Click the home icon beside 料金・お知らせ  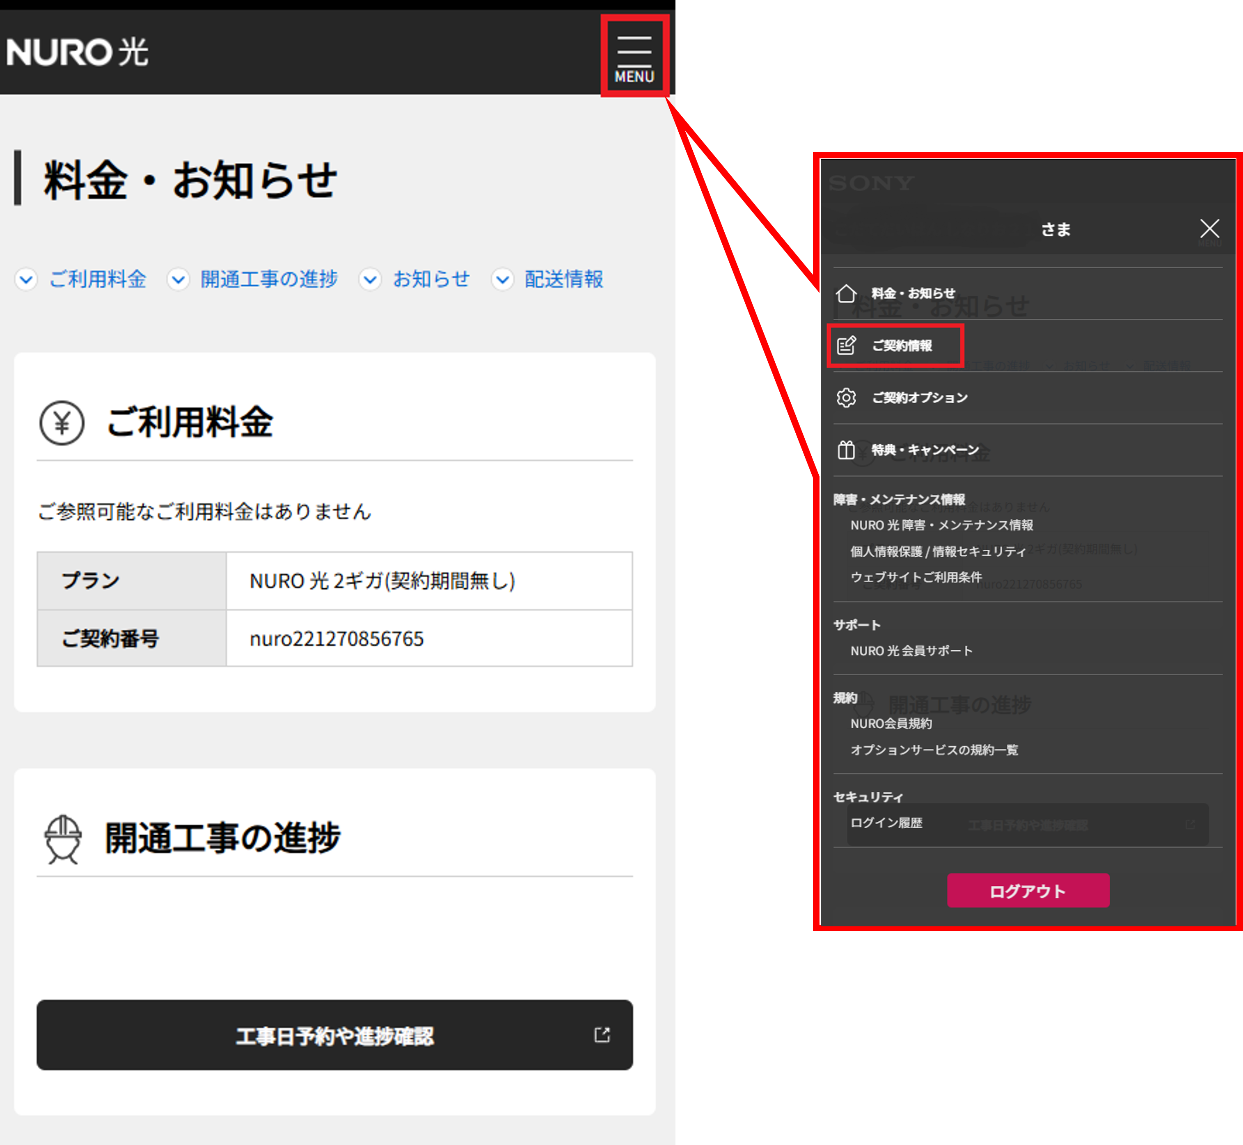coord(846,293)
